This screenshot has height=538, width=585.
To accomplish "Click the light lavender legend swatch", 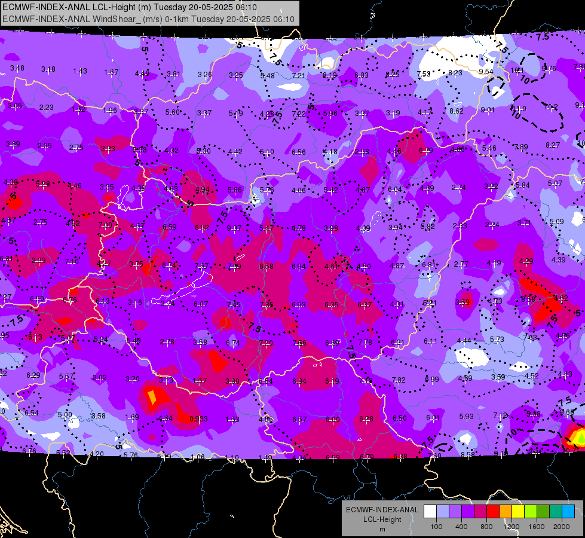I will (x=443, y=512).
